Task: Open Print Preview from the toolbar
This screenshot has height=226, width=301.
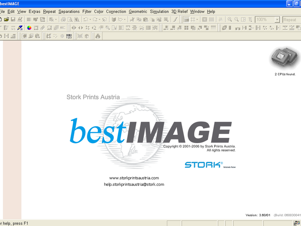Action: tap(70, 19)
